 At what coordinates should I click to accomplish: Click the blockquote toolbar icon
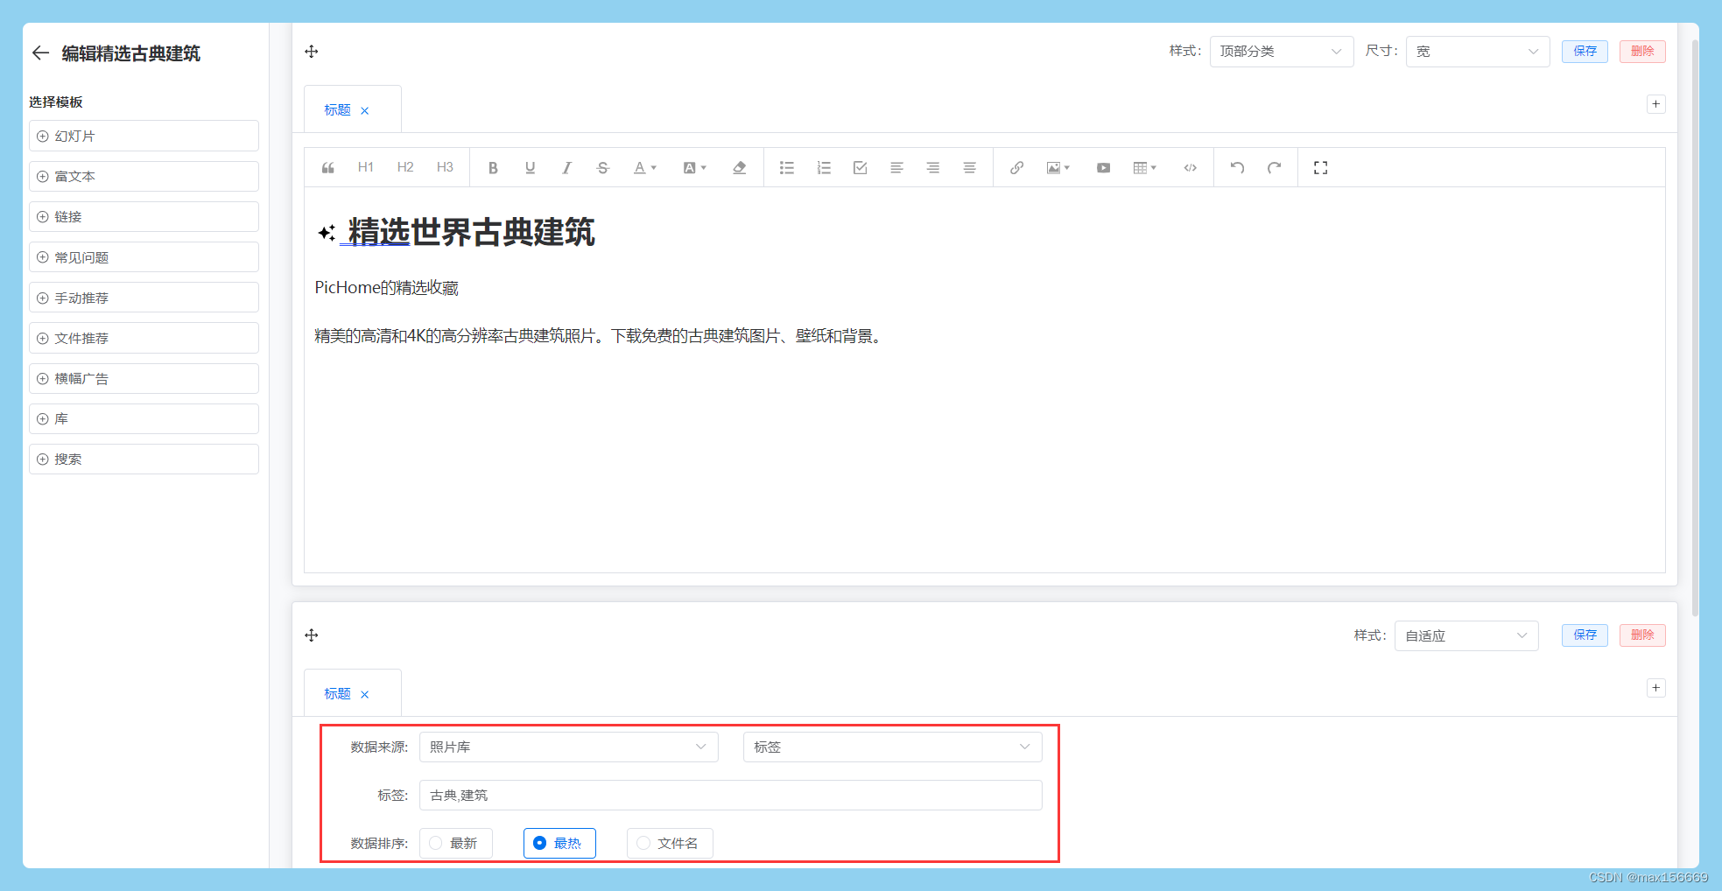point(328,168)
